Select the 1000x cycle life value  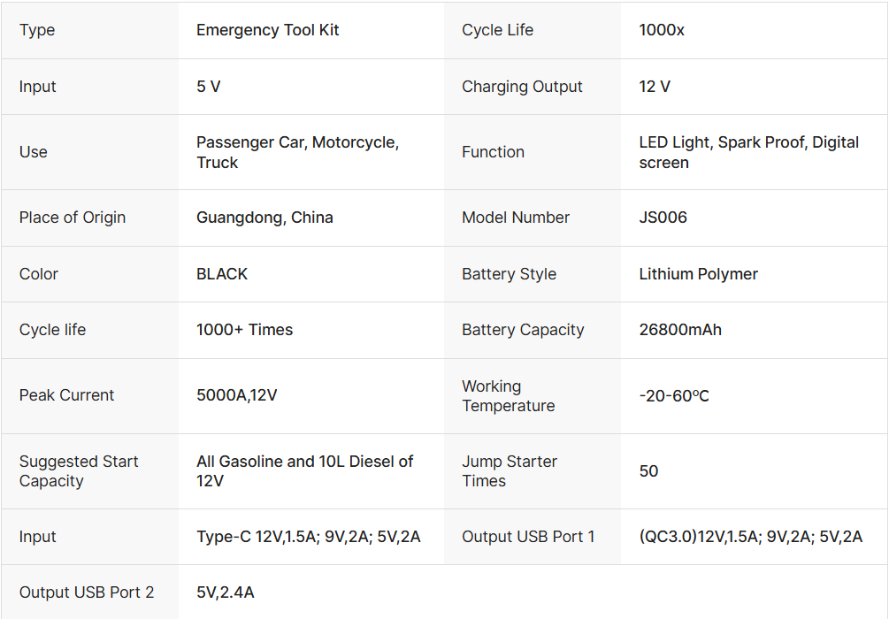pos(662,30)
